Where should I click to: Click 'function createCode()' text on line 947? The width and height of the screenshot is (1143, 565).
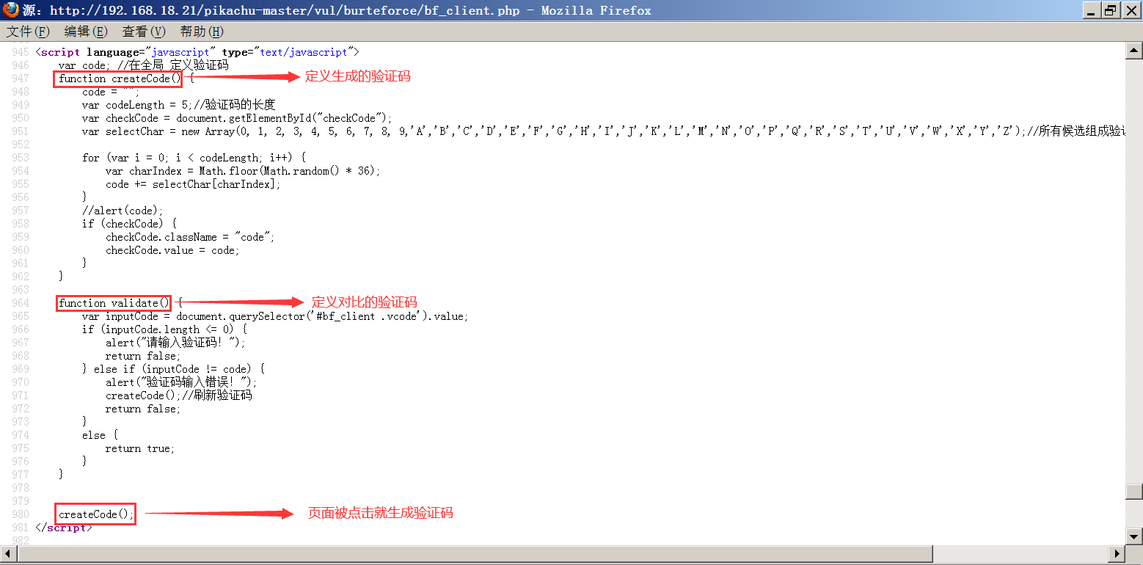118,79
